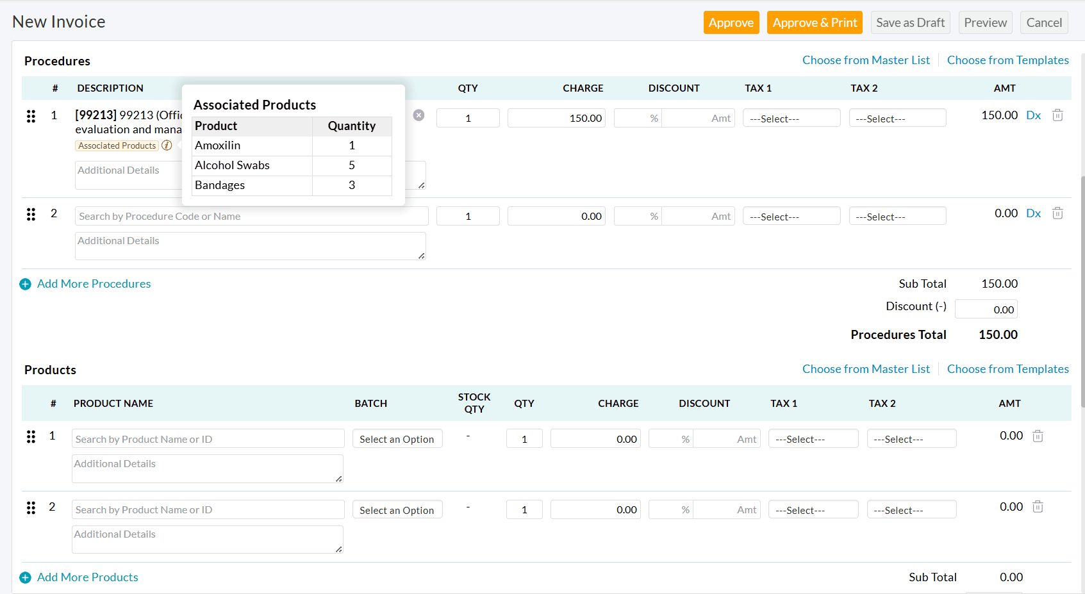Click the plus icon beside Add More Products
This screenshot has height=594, width=1085.
click(x=25, y=577)
